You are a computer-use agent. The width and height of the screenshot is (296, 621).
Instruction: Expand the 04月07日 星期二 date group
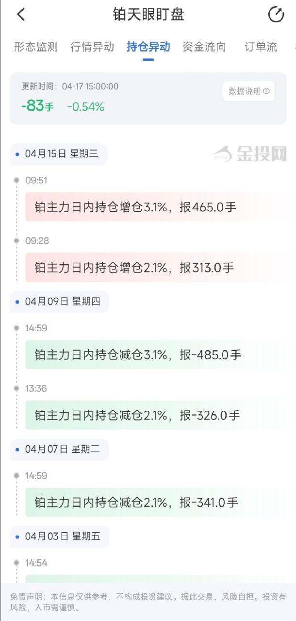pyautogui.click(x=59, y=449)
